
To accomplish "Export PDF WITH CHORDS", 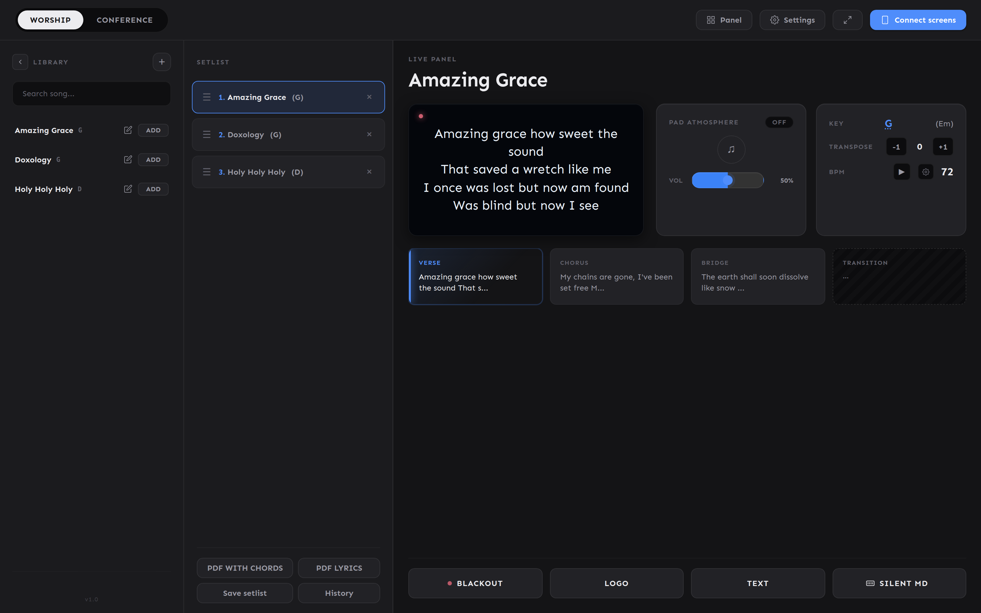I will click(245, 568).
